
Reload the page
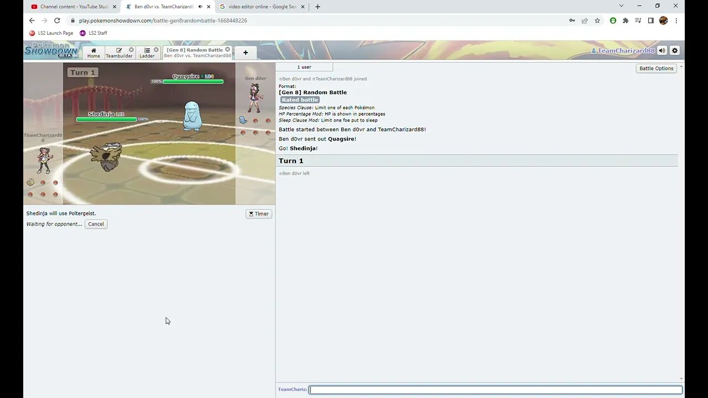pyautogui.click(x=57, y=20)
